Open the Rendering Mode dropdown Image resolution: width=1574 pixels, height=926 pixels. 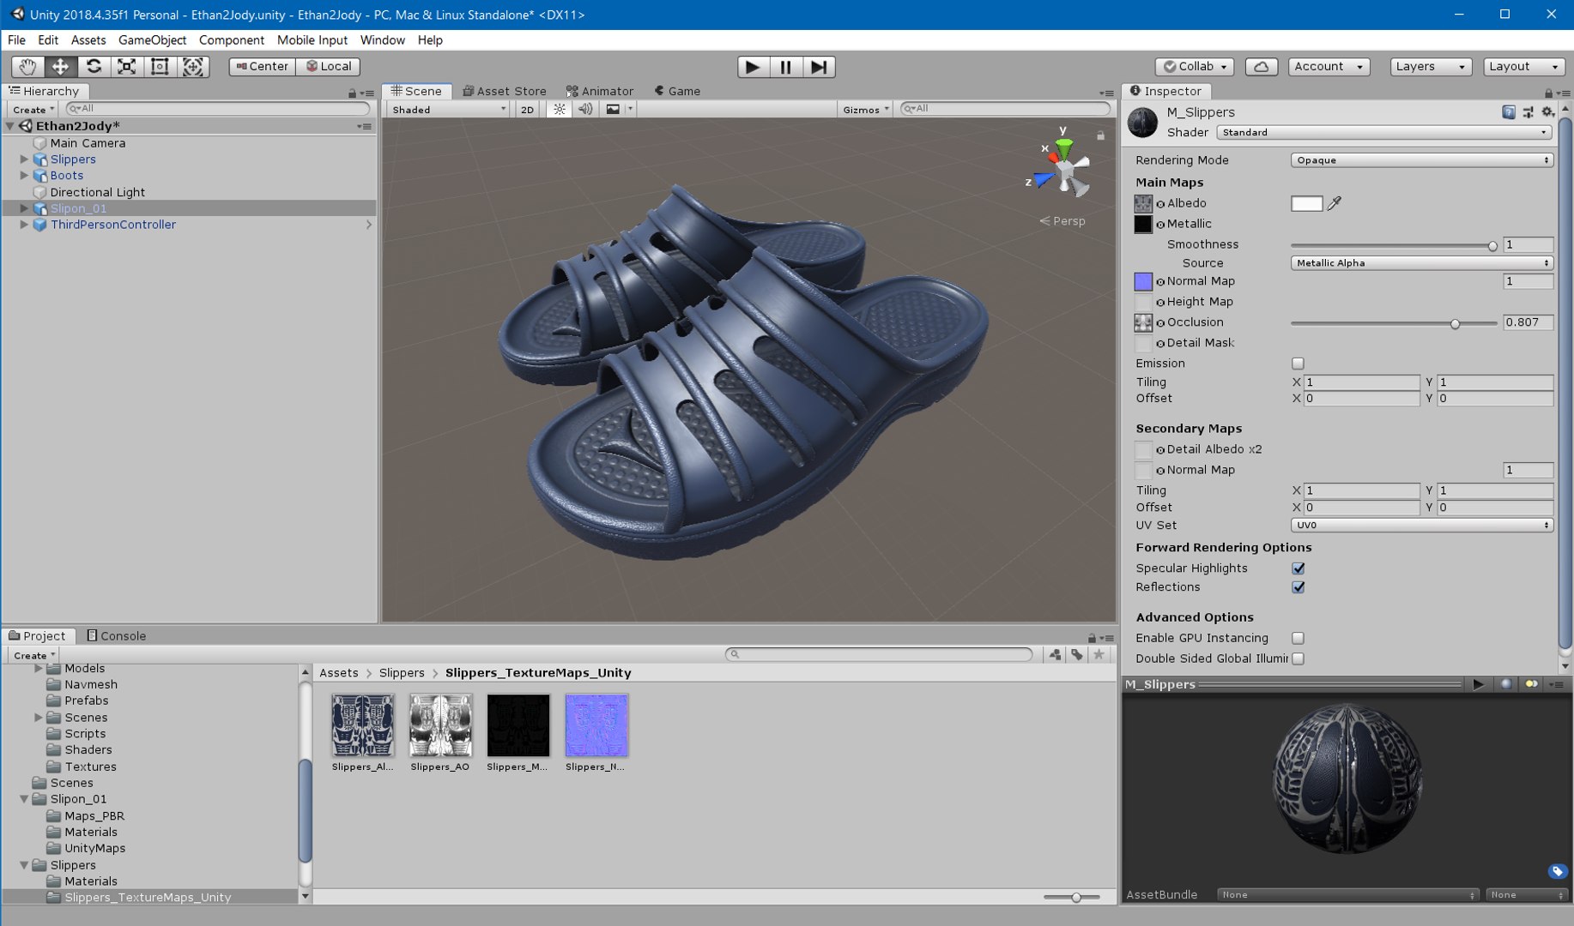(1421, 160)
